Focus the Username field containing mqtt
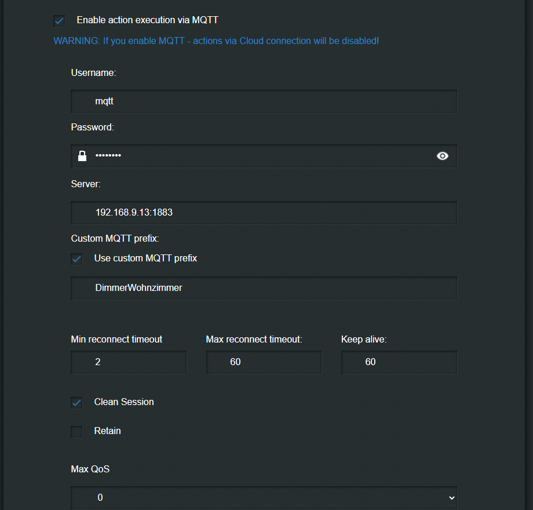Image resolution: width=533 pixels, height=510 pixels. (x=264, y=101)
